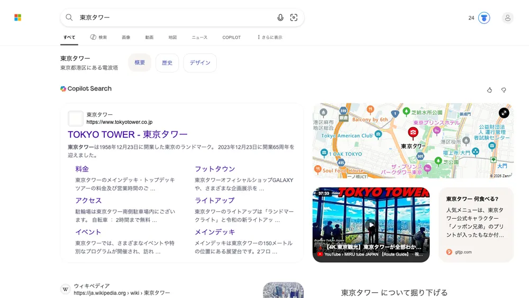Click the thumbs down feedback icon

[x=504, y=90]
